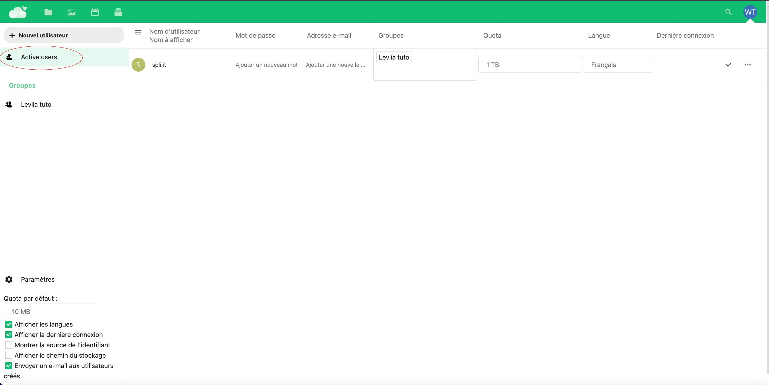Toggle 'Afficher les langues' checkbox
The width and height of the screenshot is (769, 385).
(x=8, y=324)
